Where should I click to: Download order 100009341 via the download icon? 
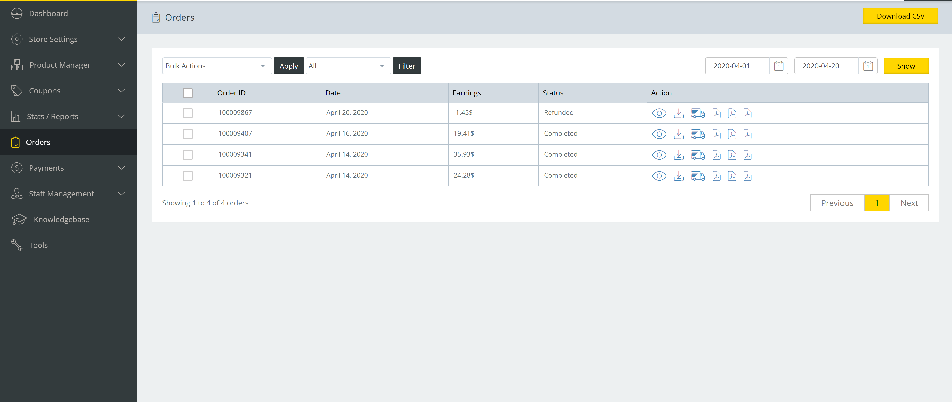click(x=678, y=155)
